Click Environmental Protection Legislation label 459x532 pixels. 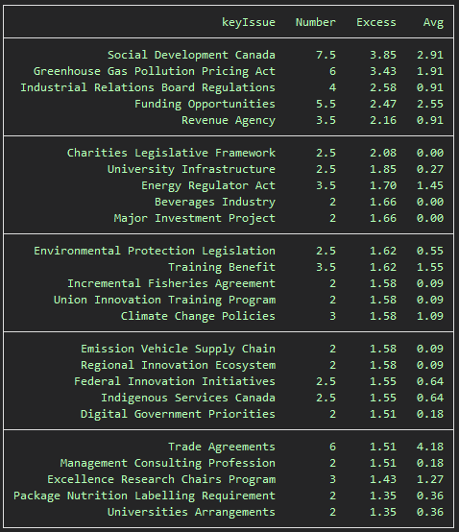(155, 251)
